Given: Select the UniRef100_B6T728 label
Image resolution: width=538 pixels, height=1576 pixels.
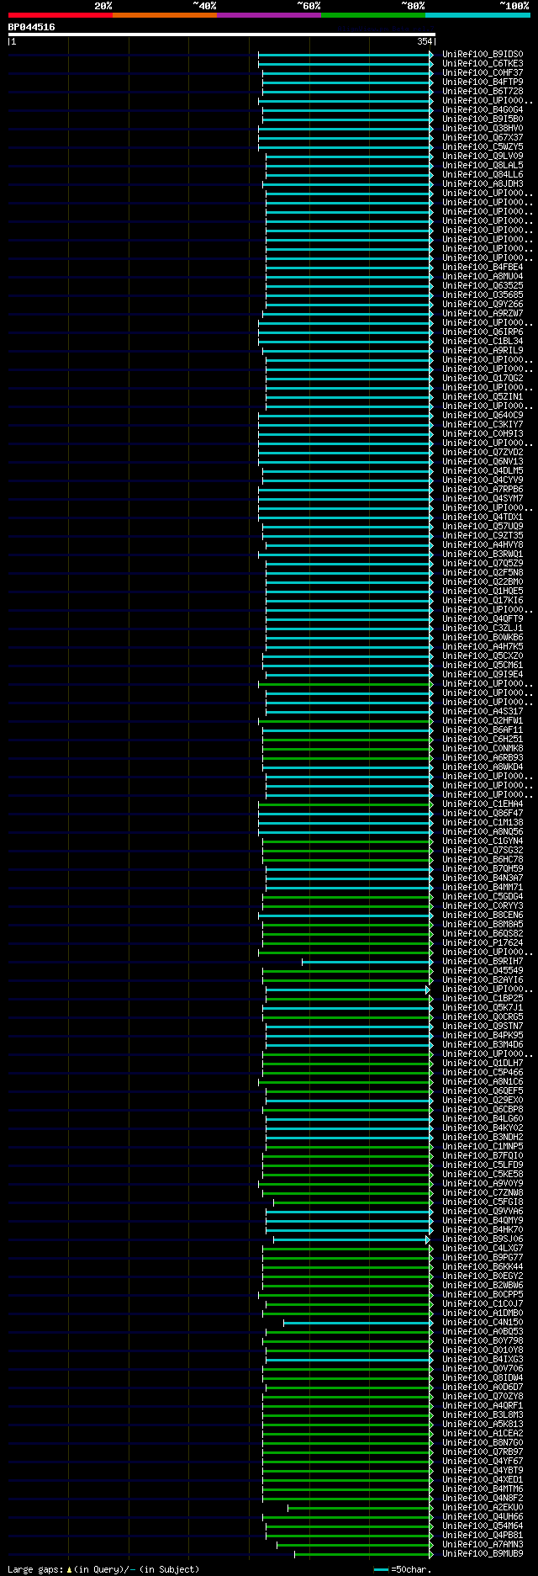Looking at the screenshot, I should click(x=483, y=92).
